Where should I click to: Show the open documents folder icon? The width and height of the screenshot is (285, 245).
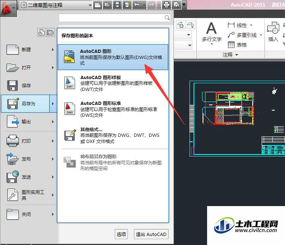[x=50, y=33]
